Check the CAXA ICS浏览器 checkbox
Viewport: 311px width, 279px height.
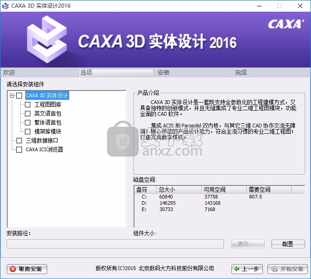coord(19,149)
